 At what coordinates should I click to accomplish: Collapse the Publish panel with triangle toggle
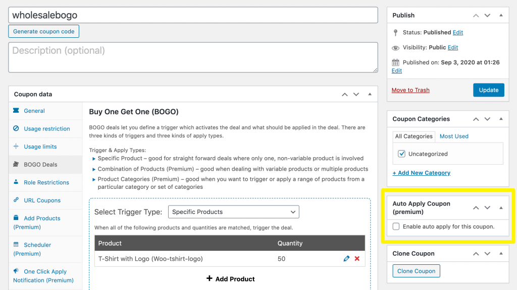[x=501, y=15]
